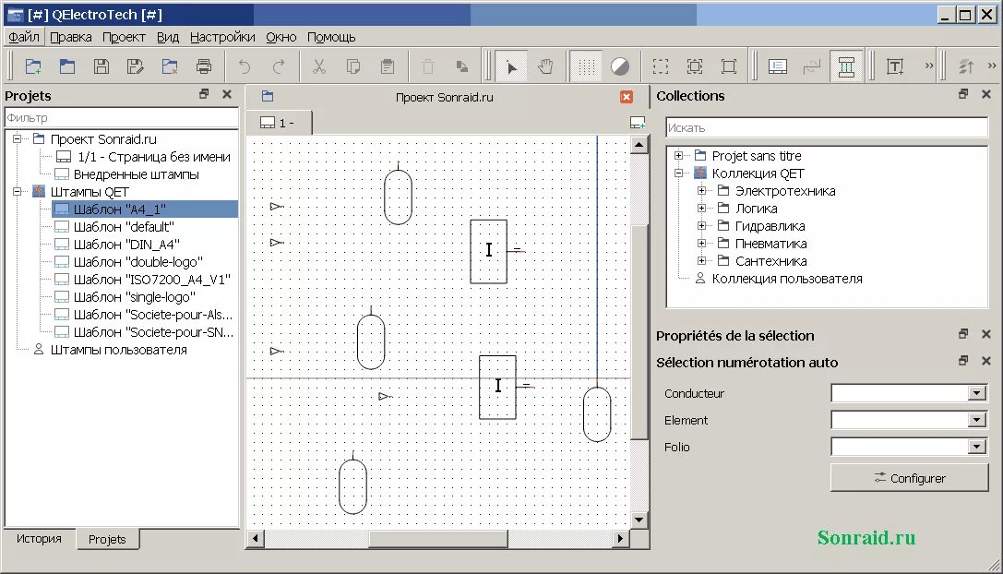Open the Окно menu
This screenshot has width=1003, height=574.
pyautogui.click(x=281, y=37)
